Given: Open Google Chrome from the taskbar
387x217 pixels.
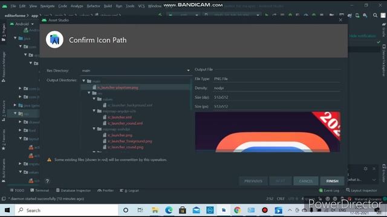Looking at the screenshot, I should point(237,210).
